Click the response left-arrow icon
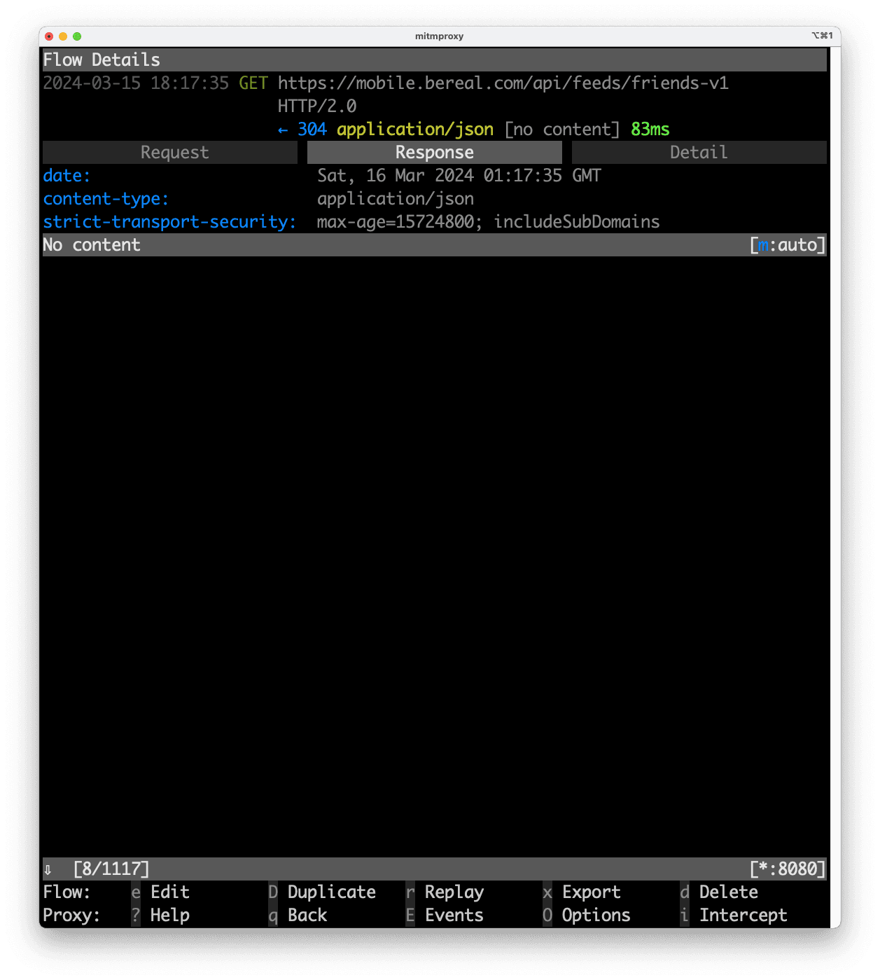The width and height of the screenshot is (880, 980). pos(283,130)
